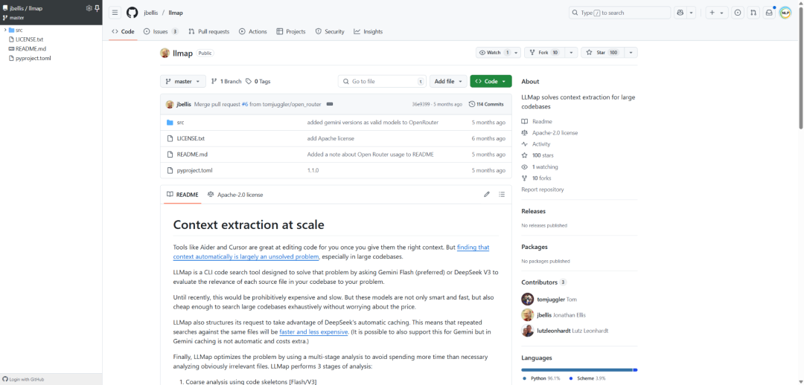Switch to the Pull requests tab

tap(208, 32)
